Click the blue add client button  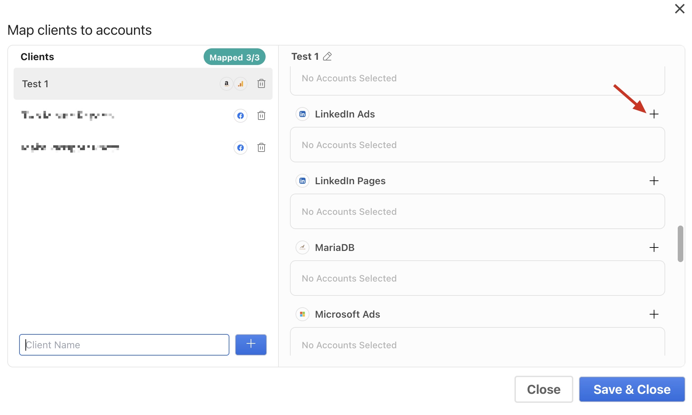(x=251, y=344)
